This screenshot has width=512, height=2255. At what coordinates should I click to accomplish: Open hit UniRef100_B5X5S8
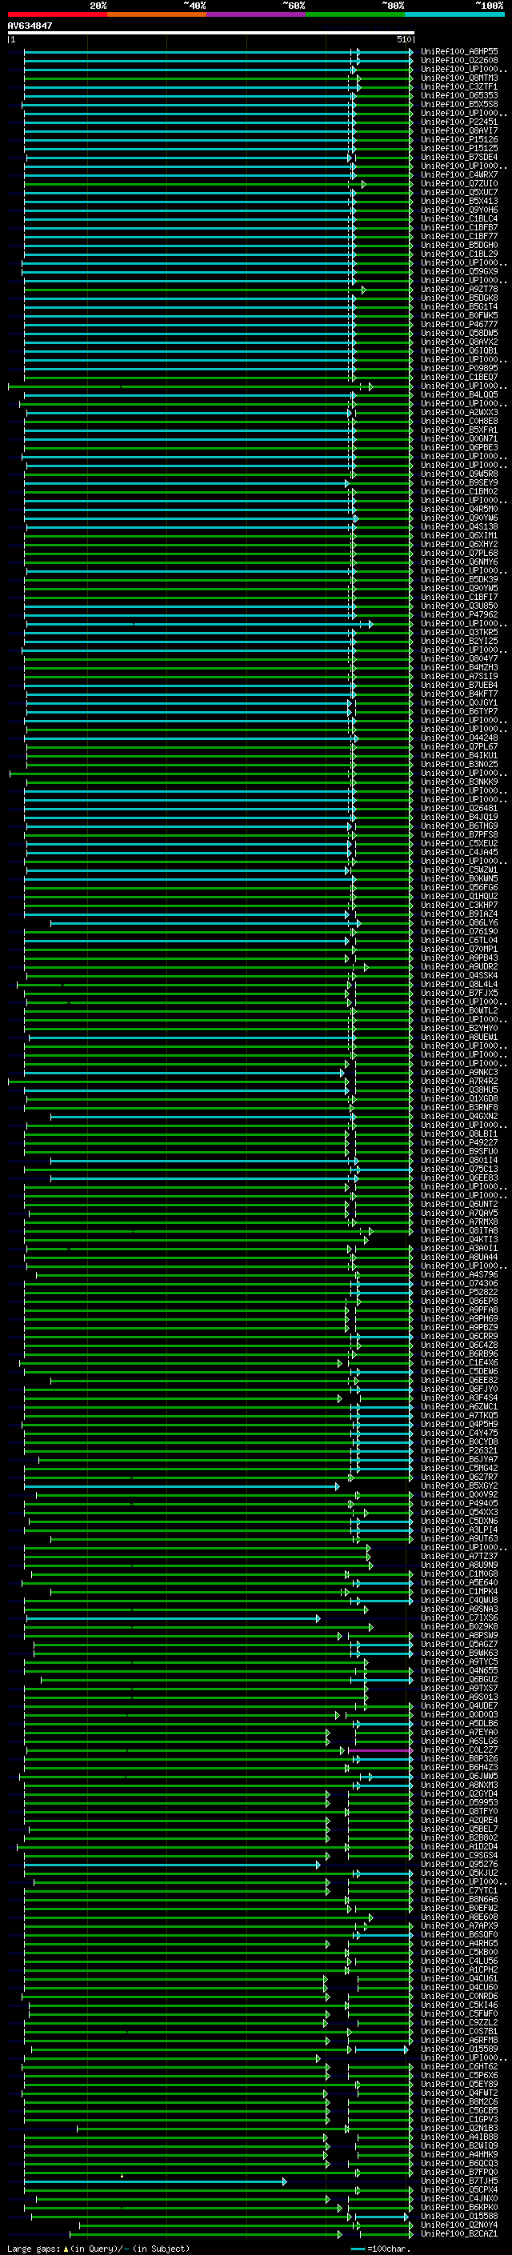coord(458,104)
